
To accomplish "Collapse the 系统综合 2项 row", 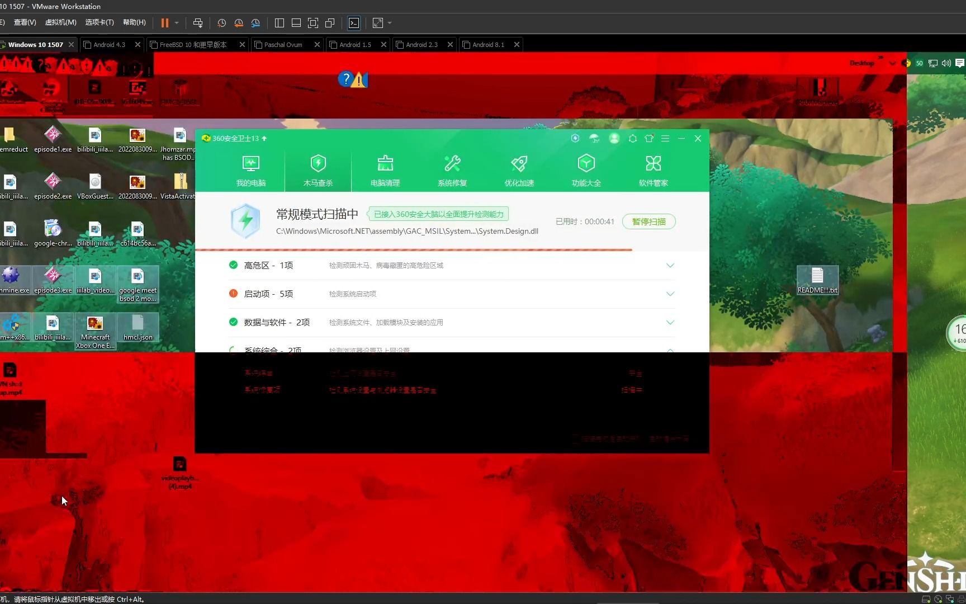I will click(x=670, y=350).
